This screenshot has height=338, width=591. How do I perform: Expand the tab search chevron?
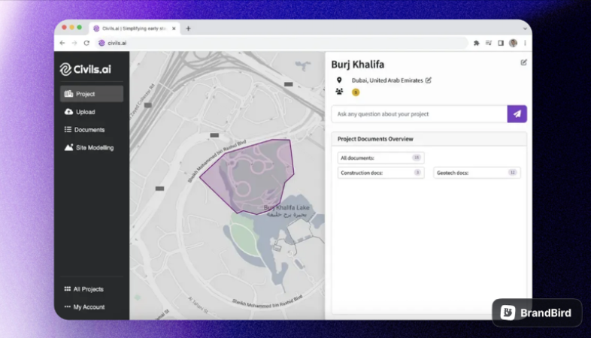coord(524,28)
